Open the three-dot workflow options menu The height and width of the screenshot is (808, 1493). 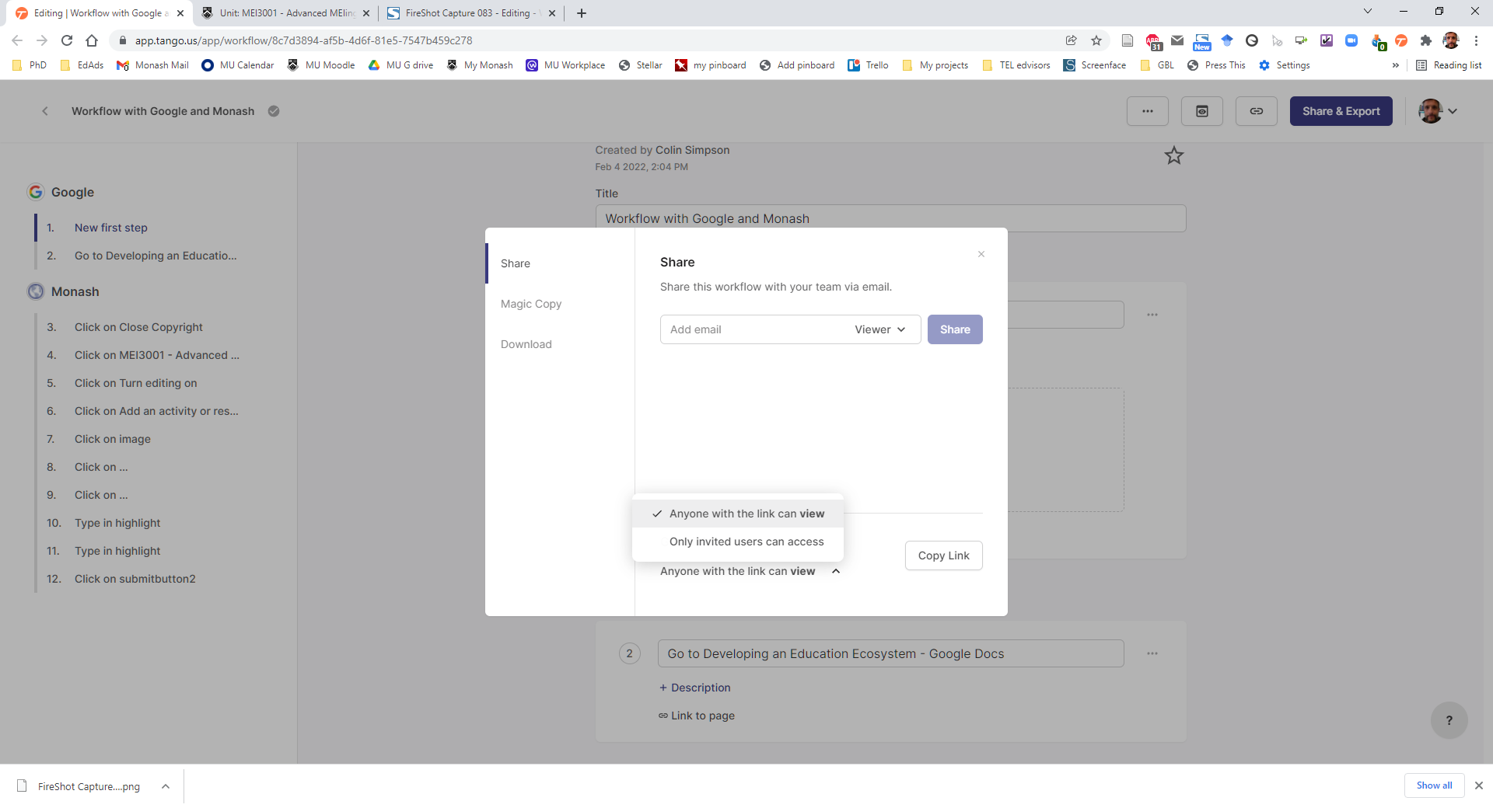point(1148,111)
